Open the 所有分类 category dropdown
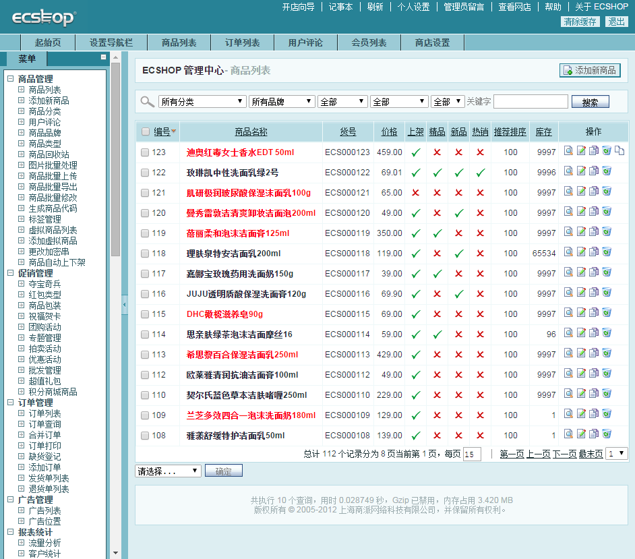The height and width of the screenshot is (559, 635). point(202,102)
